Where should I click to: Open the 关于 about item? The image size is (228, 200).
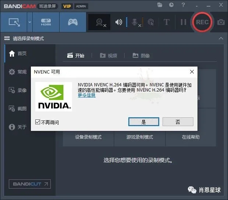tap(18, 127)
